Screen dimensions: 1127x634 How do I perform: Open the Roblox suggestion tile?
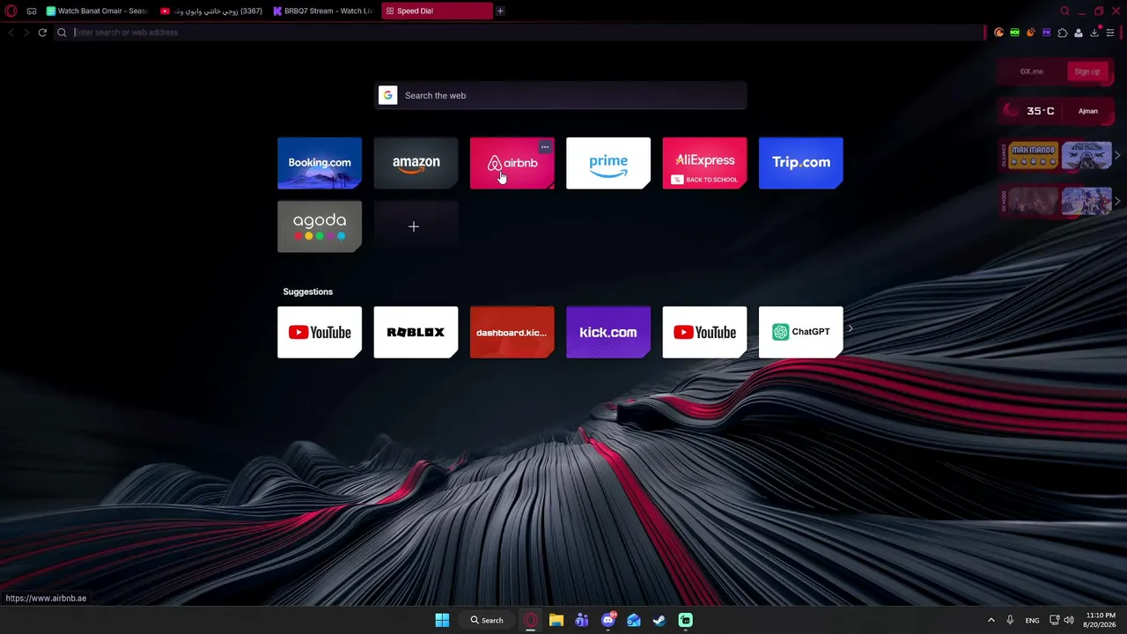click(416, 332)
